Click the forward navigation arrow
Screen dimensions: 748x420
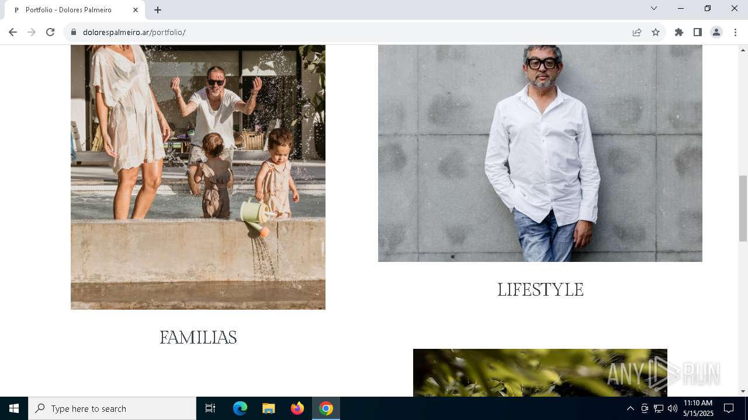pos(32,32)
